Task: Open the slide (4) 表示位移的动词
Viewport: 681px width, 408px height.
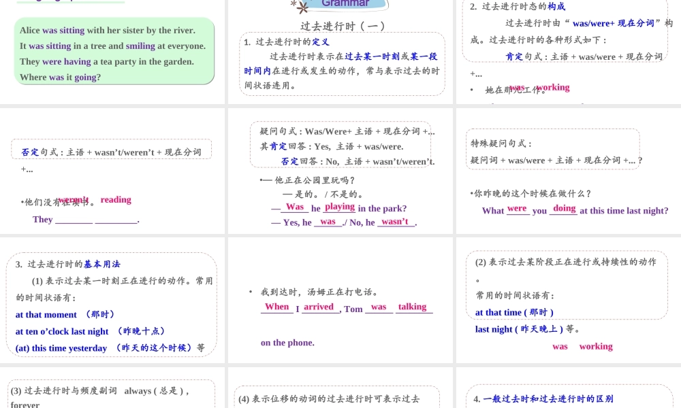Action: pos(340,388)
